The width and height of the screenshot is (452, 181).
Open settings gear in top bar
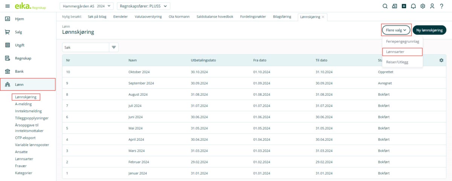423,6
